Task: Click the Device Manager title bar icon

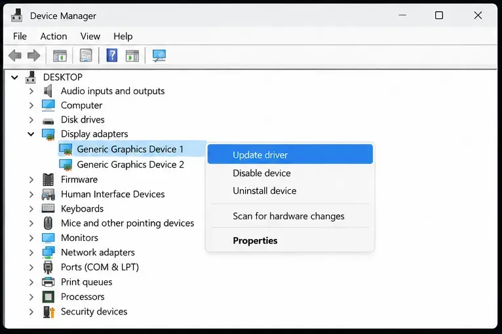Action: click(16, 15)
